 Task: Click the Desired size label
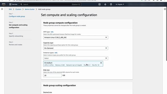pyautogui.click(x=47, y=92)
